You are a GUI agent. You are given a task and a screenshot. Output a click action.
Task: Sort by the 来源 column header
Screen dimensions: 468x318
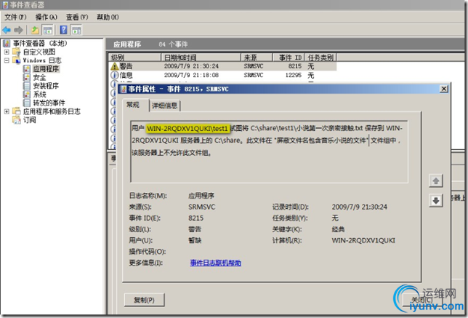tap(257, 57)
